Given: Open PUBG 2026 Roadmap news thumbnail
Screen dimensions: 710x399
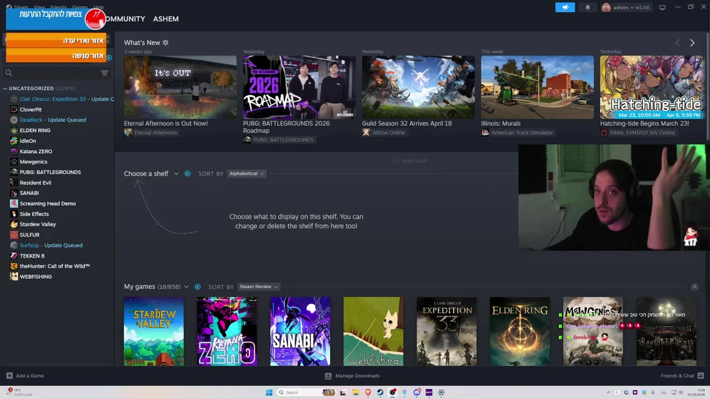Looking at the screenshot, I should 299,87.
